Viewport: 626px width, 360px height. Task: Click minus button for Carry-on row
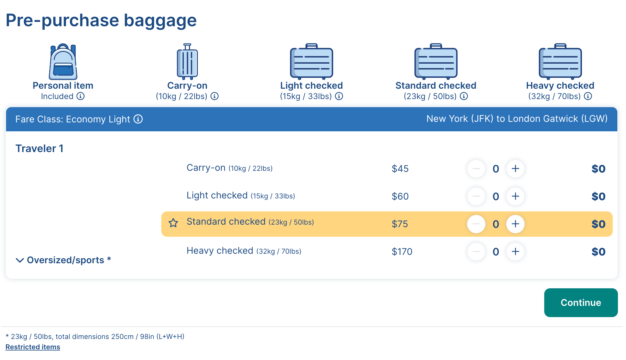coord(476,169)
